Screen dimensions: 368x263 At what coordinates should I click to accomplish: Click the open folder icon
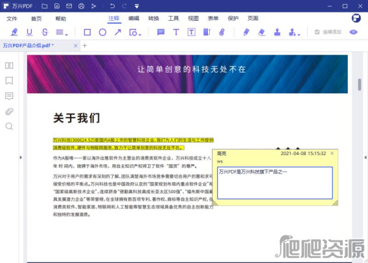click(45, 6)
